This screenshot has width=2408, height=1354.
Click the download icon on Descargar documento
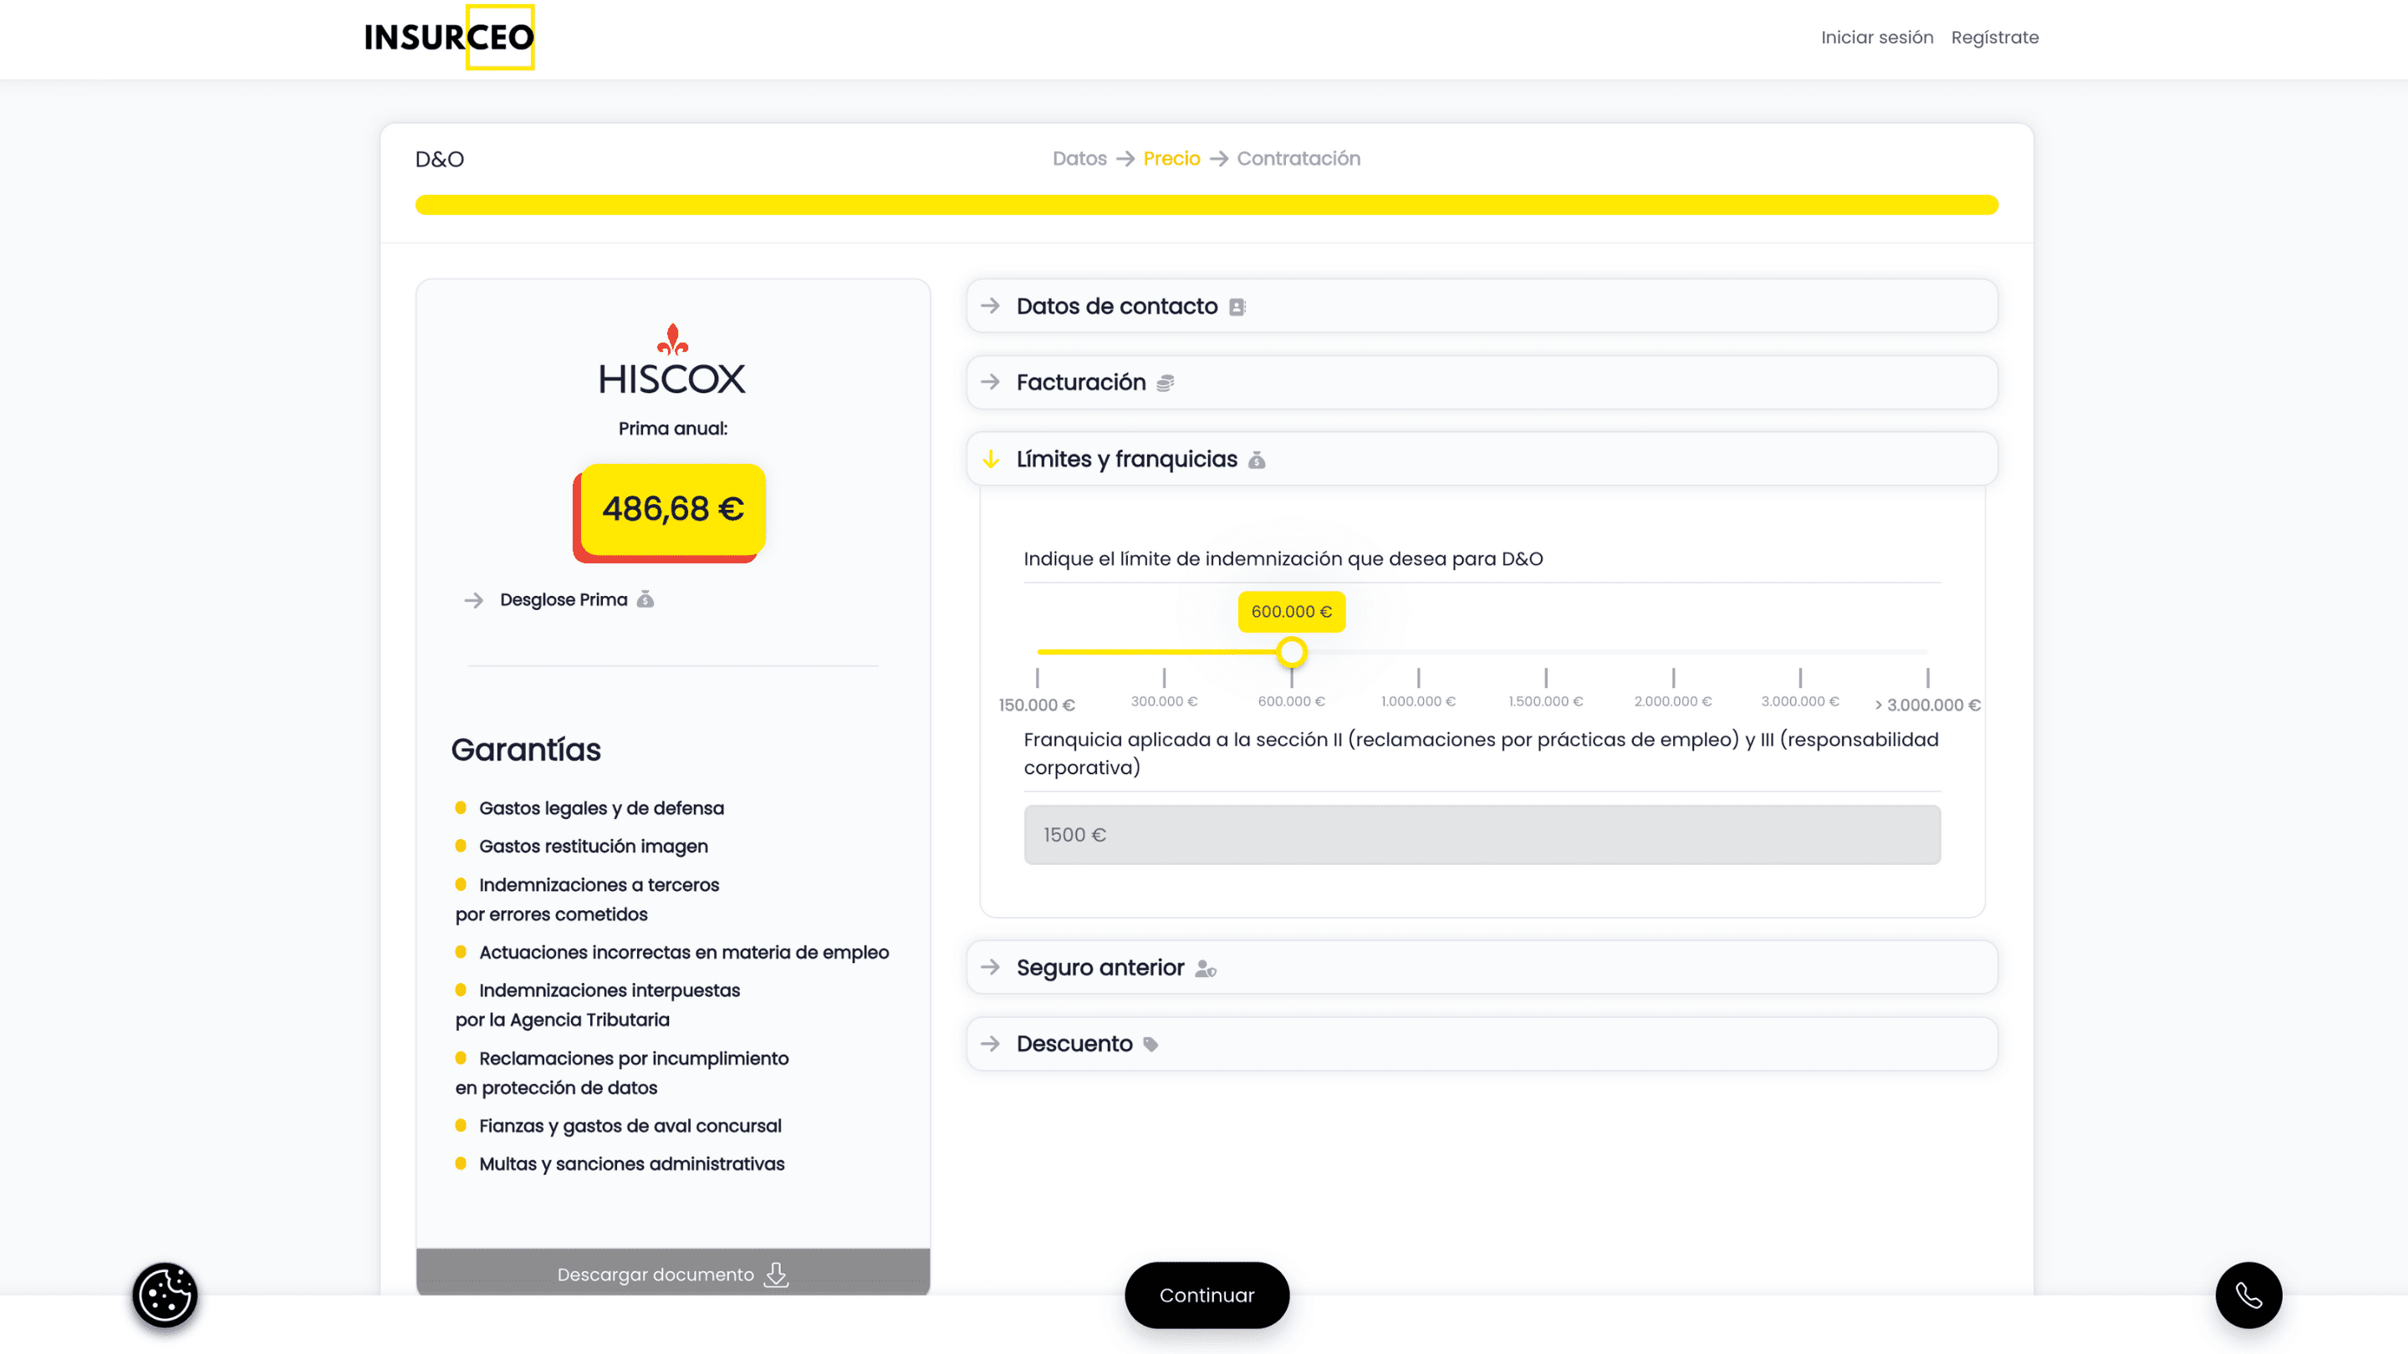coord(776,1275)
